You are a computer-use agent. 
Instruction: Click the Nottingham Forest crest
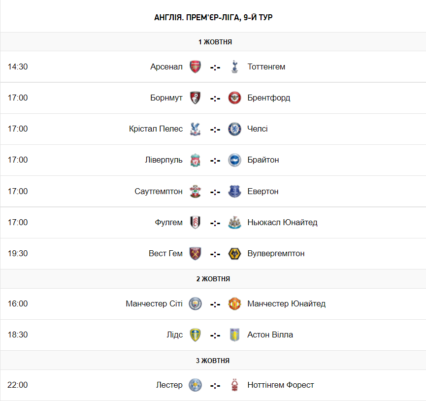235,385
